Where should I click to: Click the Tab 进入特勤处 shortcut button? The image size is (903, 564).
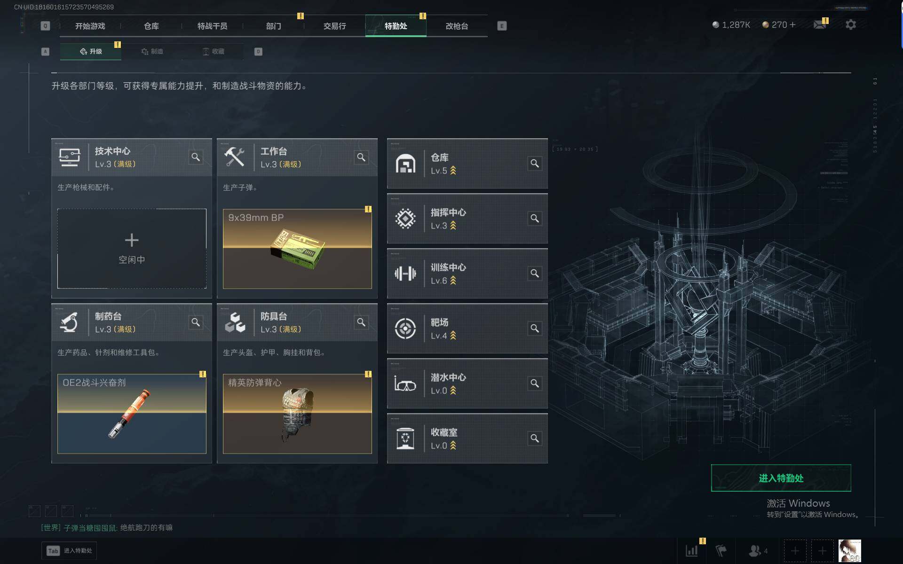click(x=69, y=550)
